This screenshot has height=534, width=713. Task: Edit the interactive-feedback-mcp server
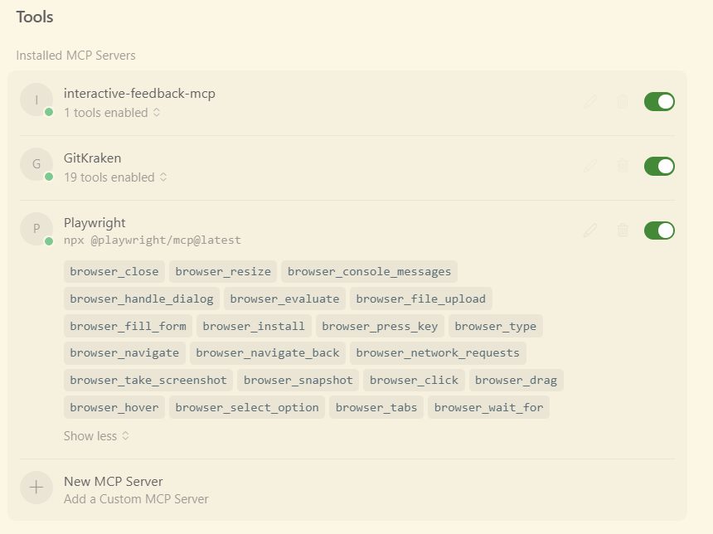pyautogui.click(x=590, y=102)
